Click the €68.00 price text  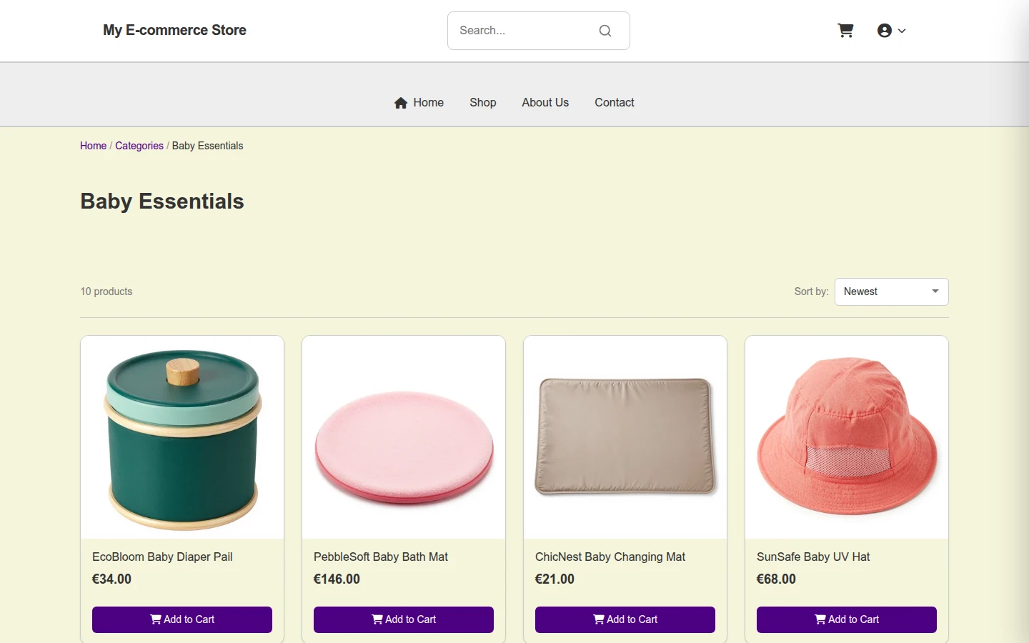pos(776,579)
